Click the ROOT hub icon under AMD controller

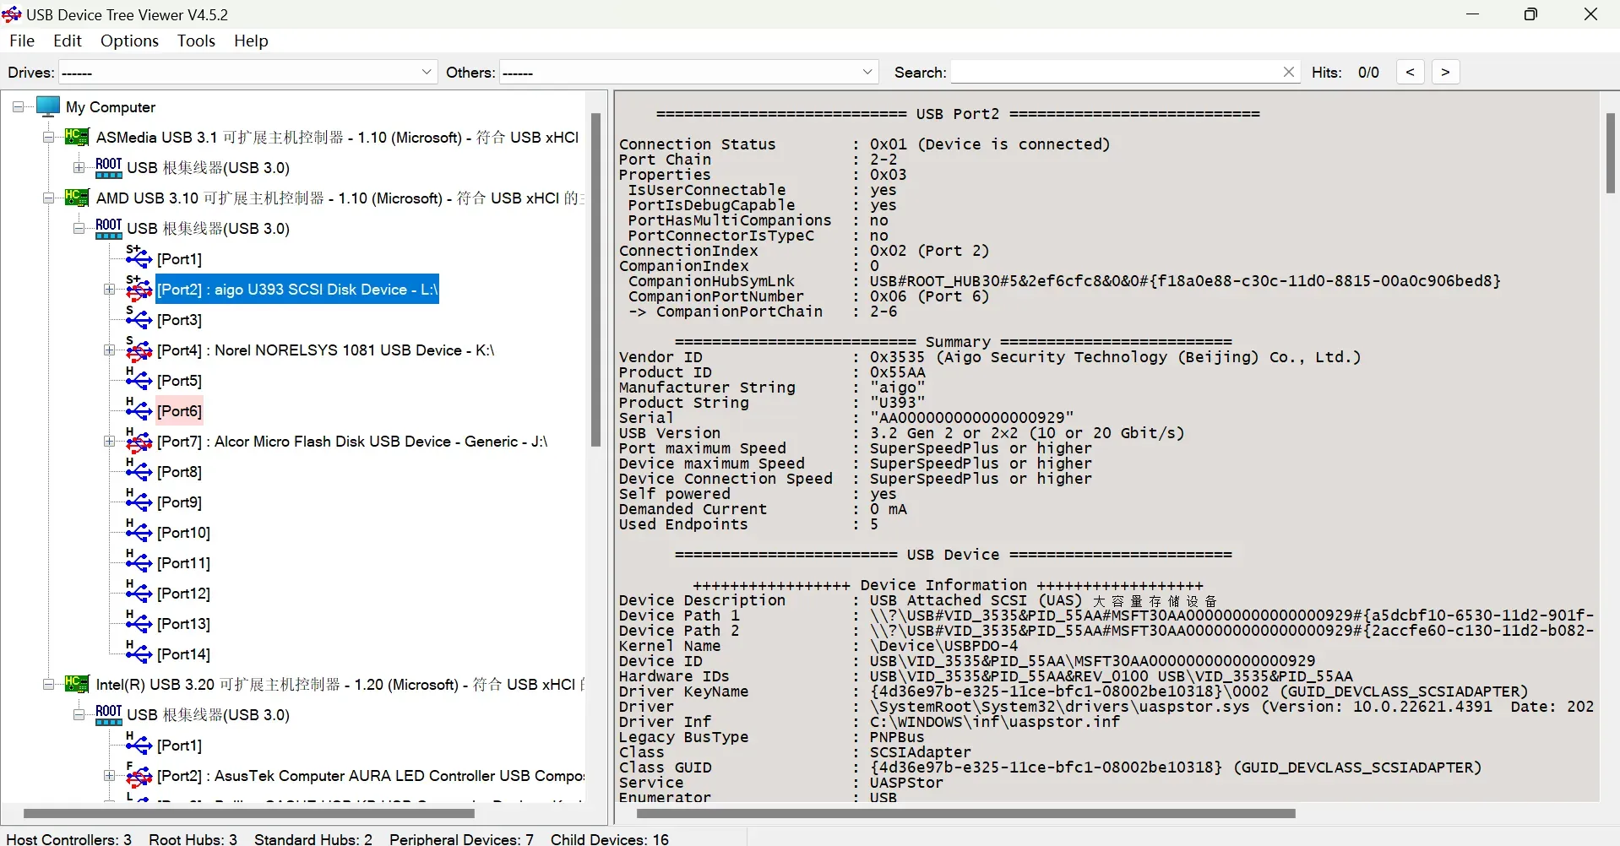click(108, 228)
